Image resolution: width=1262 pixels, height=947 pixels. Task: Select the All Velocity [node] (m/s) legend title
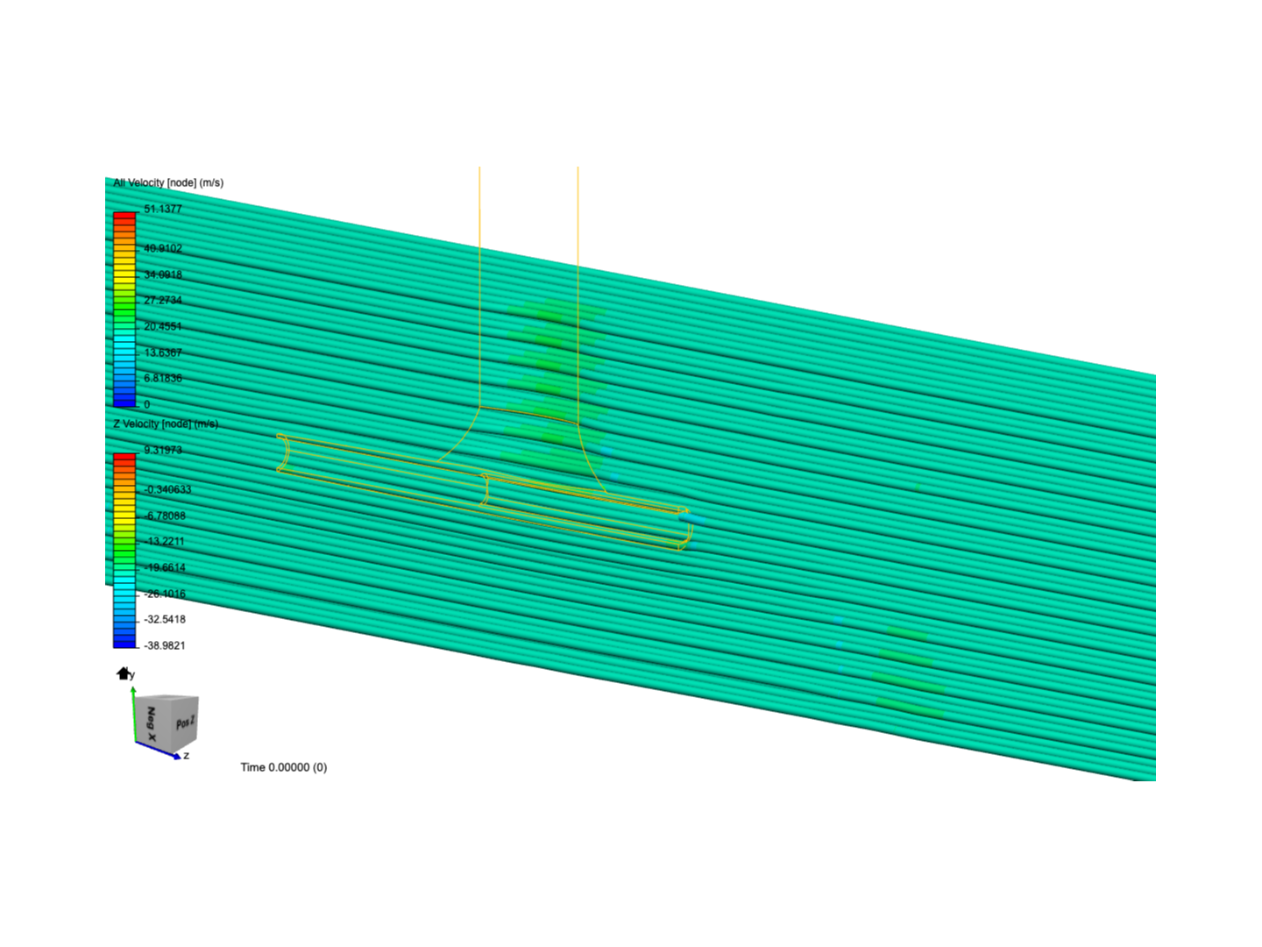167,183
